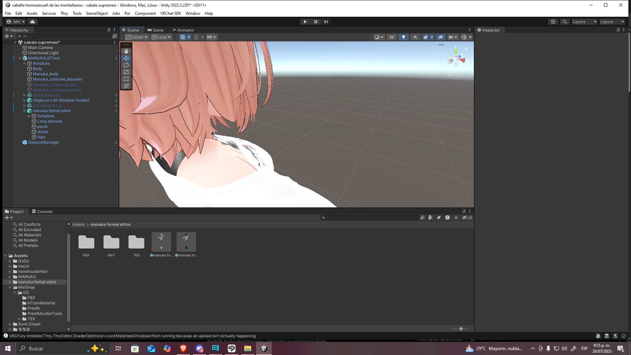Image resolution: width=631 pixels, height=355 pixels.
Task: Select the MAT folder thumbnail
Action: (x=111, y=245)
